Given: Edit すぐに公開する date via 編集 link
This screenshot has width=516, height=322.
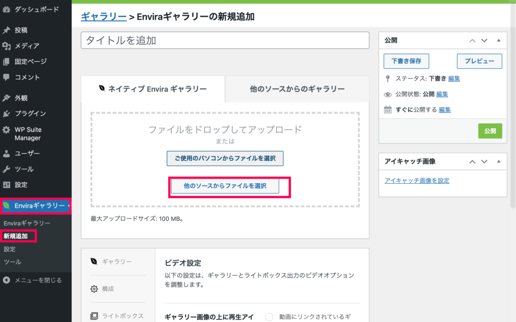Looking at the screenshot, I should [x=444, y=110].
